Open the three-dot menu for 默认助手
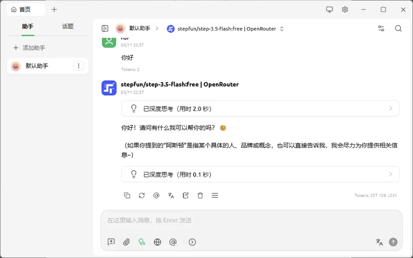Viewport: 413px width, 258px height. click(78, 66)
